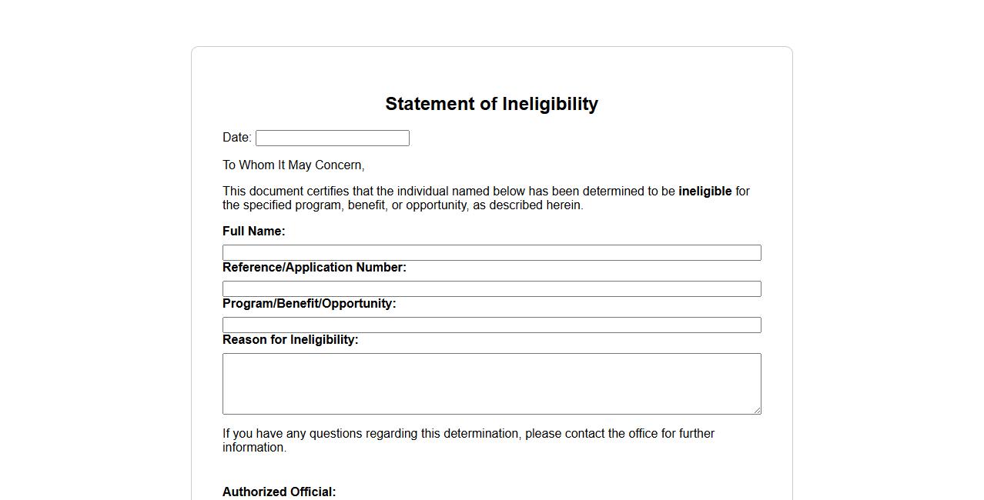The width and height of the screenshot is (984, 500).
Task: Click the "Reference/Application Number:" label
Action: tap(314, 268)
